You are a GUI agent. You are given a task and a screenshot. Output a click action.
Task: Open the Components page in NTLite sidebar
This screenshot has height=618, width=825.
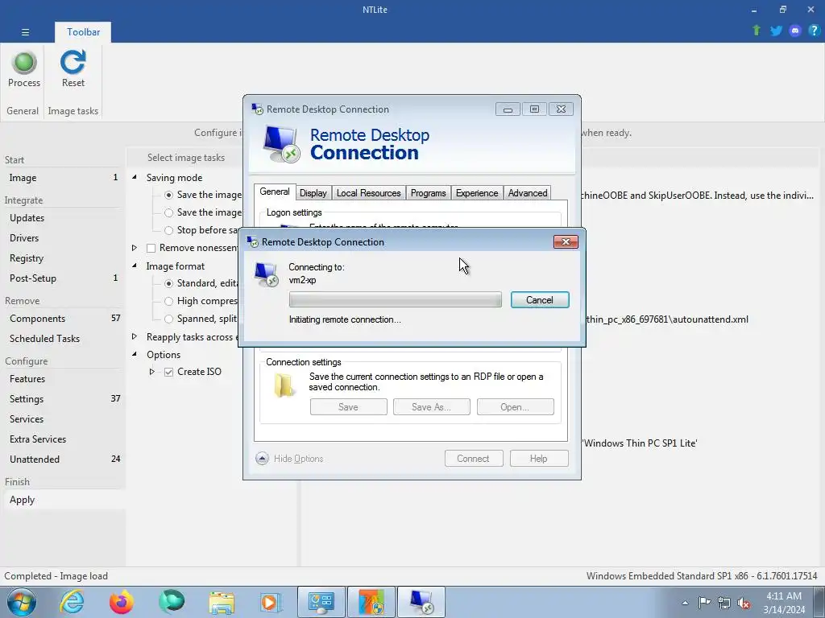63,319
